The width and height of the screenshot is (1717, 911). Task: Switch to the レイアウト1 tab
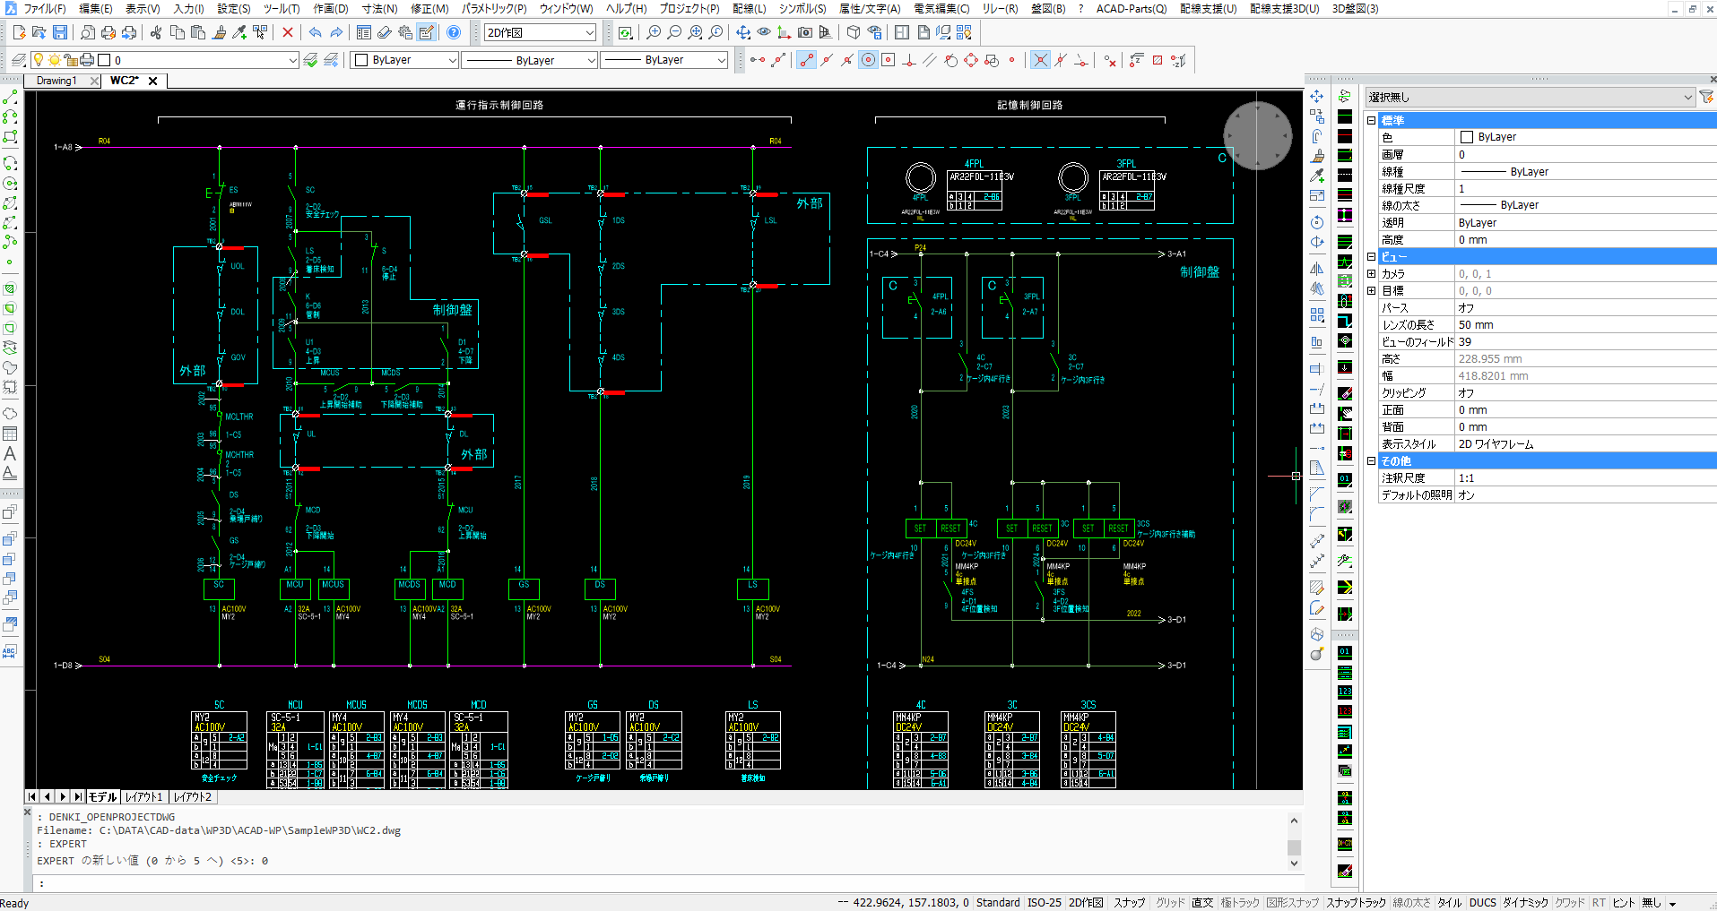(x=143, y=796)
